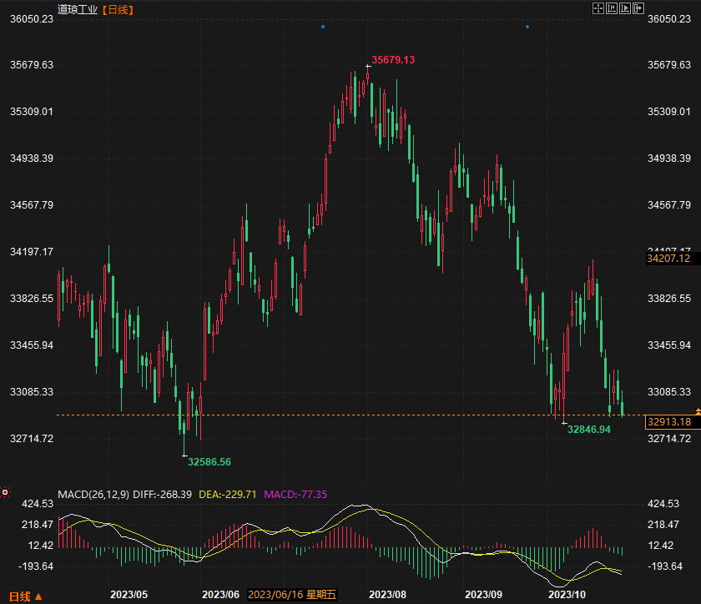Click the chart playback icon in top toolbar
701x604 pixels.
point(625,8)
